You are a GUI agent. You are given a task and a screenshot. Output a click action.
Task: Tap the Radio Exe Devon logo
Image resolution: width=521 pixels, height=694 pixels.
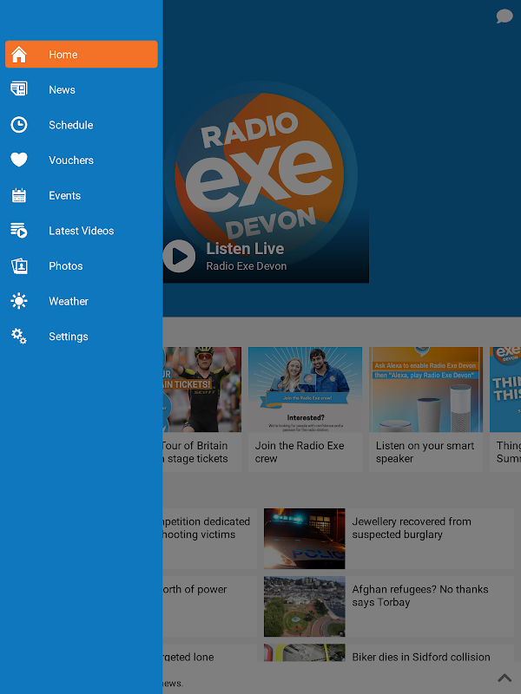coord(260,175)
